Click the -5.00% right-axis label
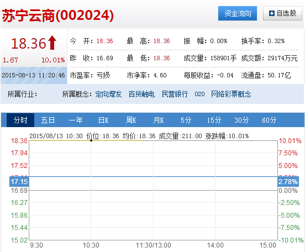Image resolution: width=305 pixels, height=252 pixels. click(x=289, y=216)
